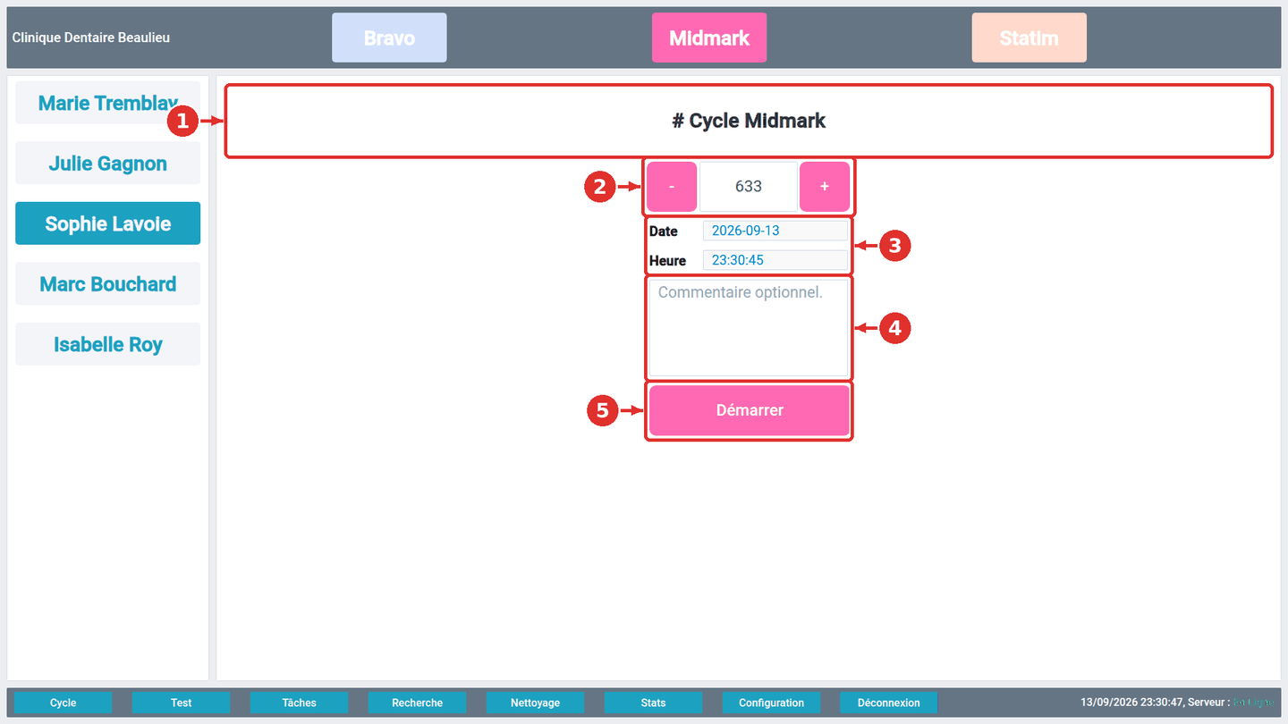Open the Configuration section
1288x724 pixels.
click(x=772, y=703)
